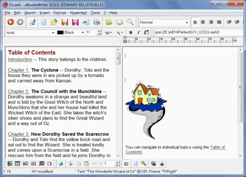Click the green closed book icon
Viewport: 246px width, 177px height.
(x=109, y=22)
